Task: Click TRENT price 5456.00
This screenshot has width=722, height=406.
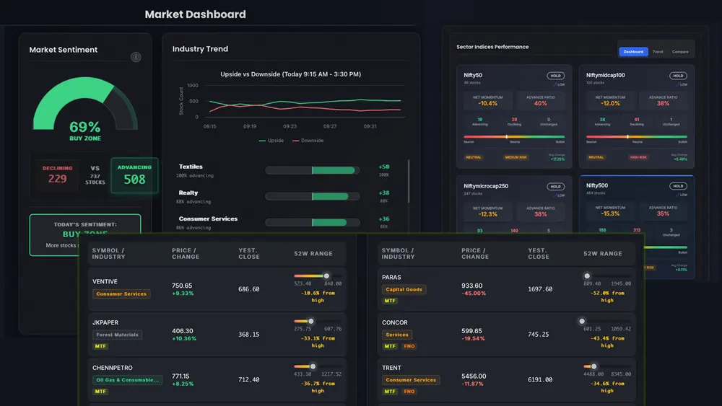Action: click(x=474, y=376)
